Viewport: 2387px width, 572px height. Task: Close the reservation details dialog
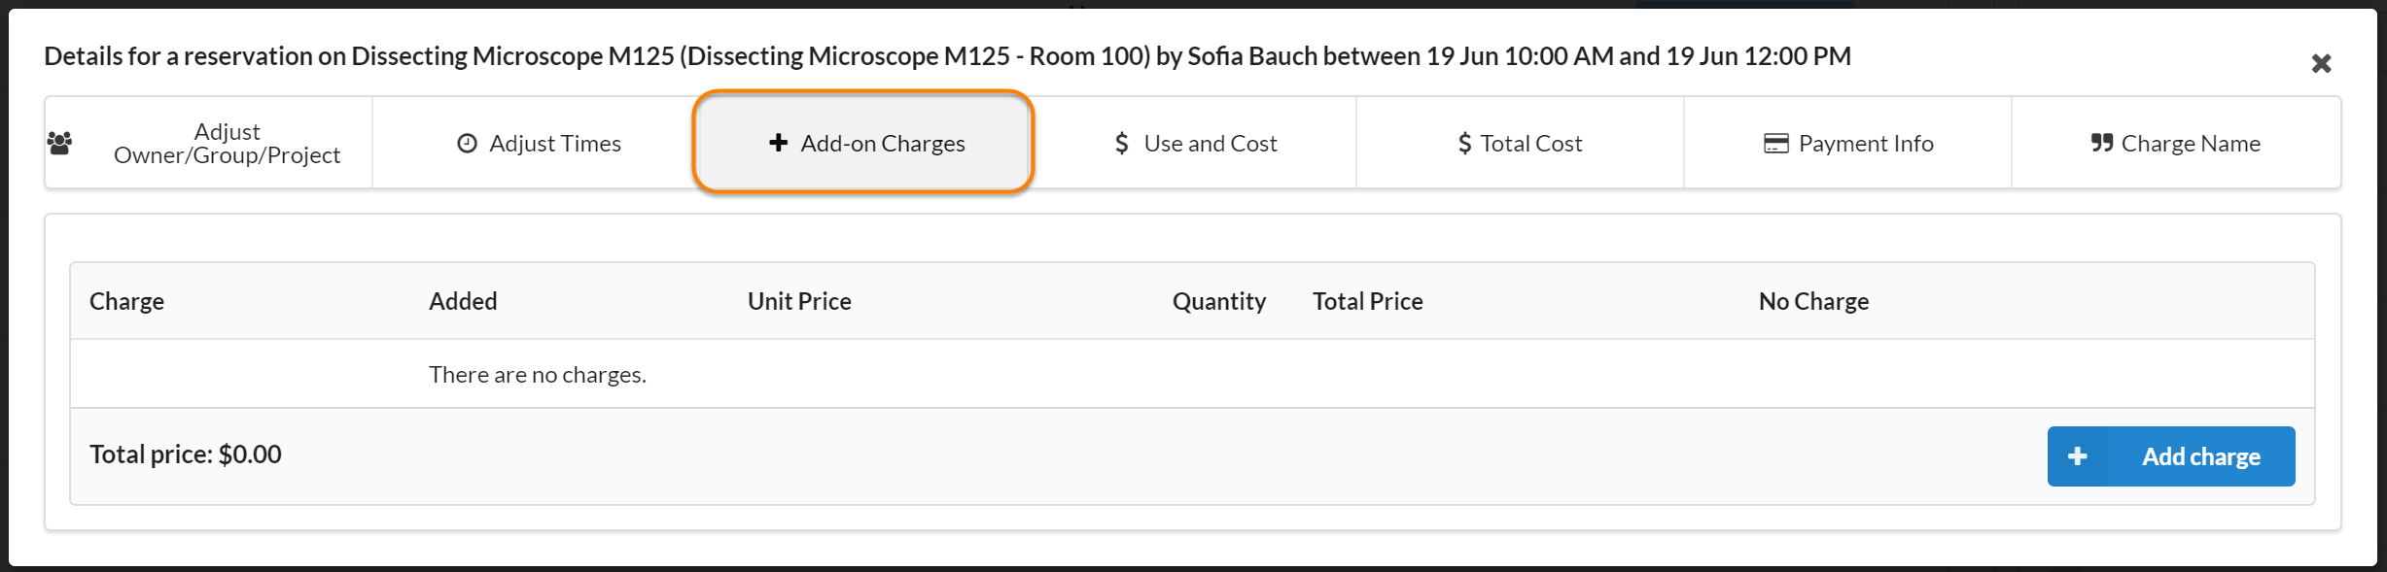[x=2321, y=64]
